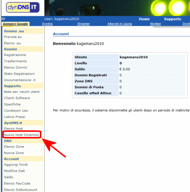Open Stato Registrazioni sidebar link
Image resolution: width=190 pixels, height=192 pixels.
[19, 74]
